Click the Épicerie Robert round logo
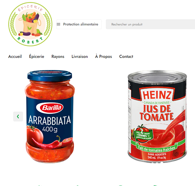 [30, 24]
